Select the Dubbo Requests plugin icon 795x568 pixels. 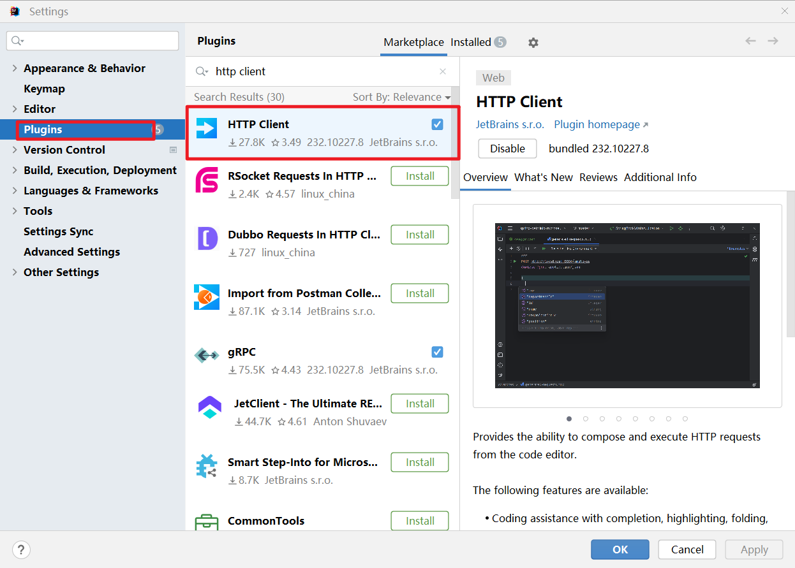207,238
